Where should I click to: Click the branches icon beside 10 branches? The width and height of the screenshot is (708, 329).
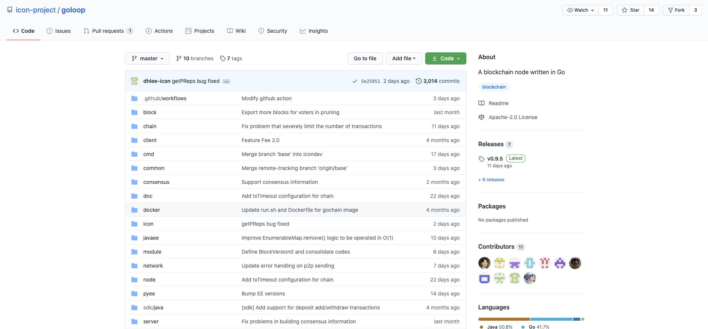click(x=179, y=58)
